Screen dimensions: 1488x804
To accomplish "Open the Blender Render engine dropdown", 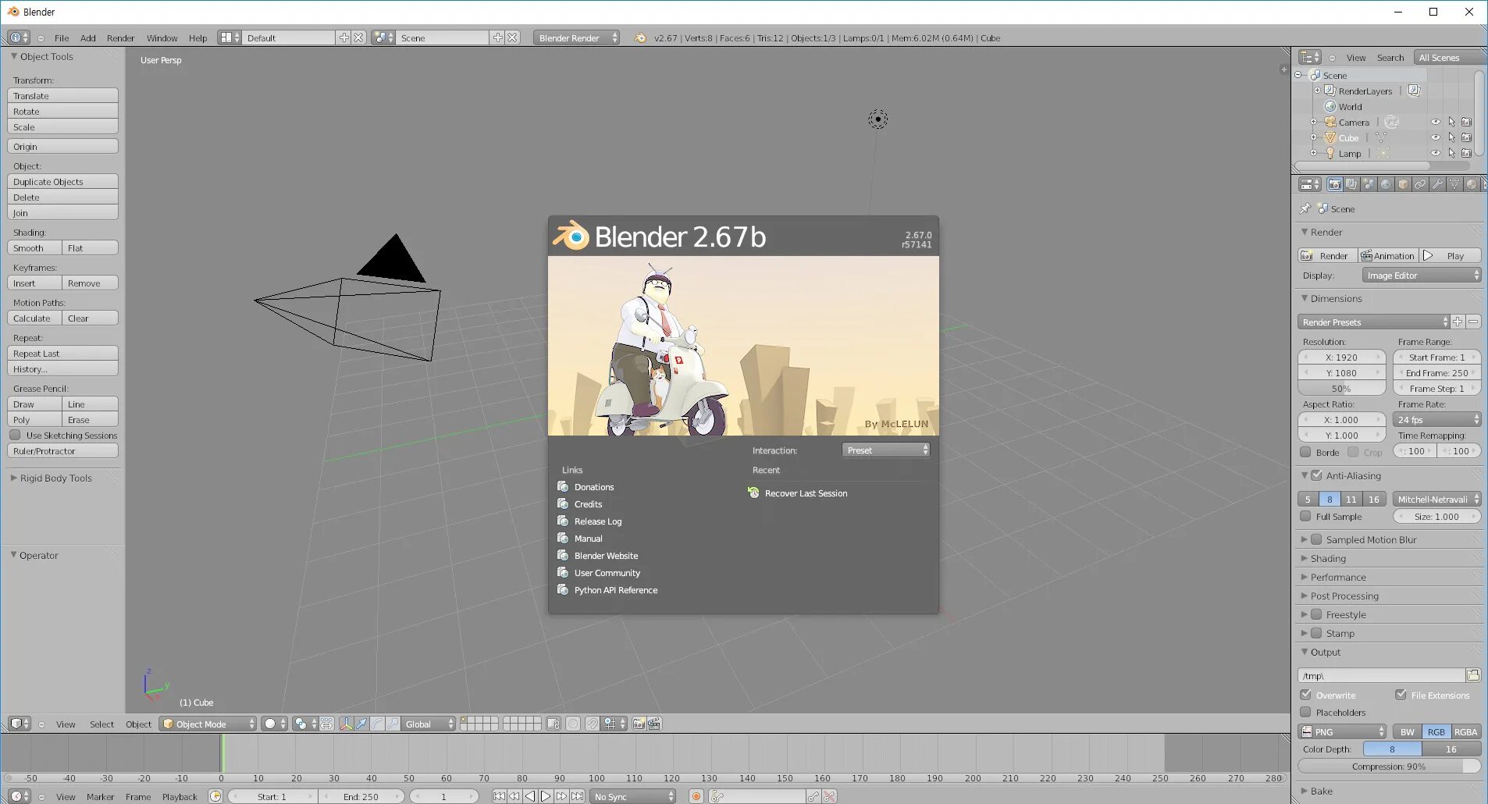I will click(x=576, y=37).
